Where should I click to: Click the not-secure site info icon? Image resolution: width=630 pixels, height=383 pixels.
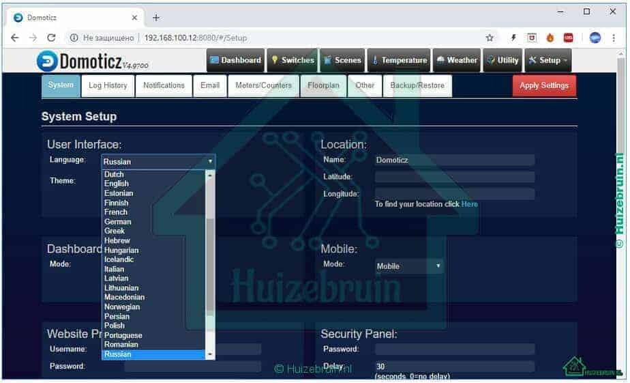[x=74, y=38]
